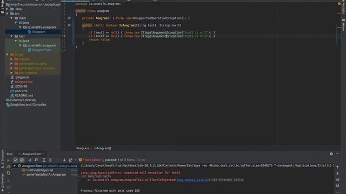Click 'return false;' in the editor
The image size is (346, 194).
pos(99,40)
